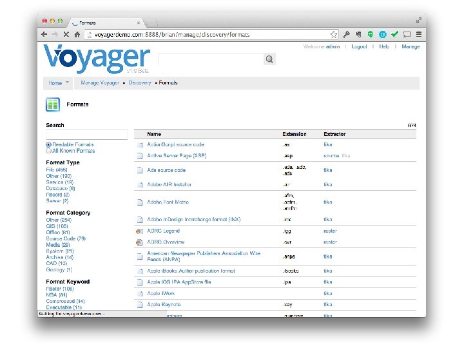Click the green owl extension icon

click(370, 34)
